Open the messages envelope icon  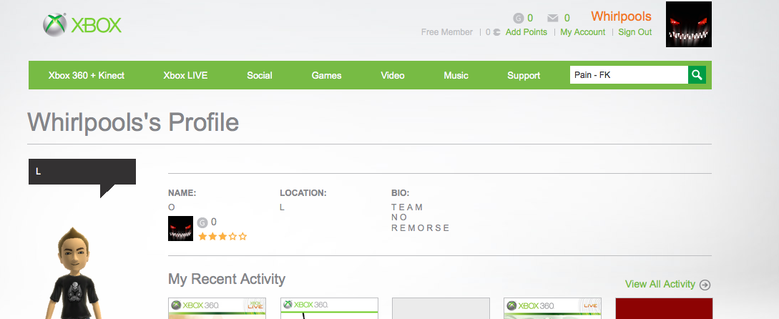(x=552, y=19)
